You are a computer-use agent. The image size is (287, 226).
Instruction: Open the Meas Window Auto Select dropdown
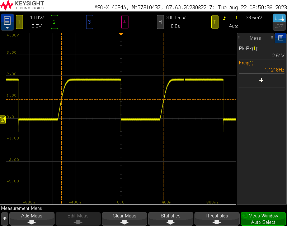tap(263, 218)
